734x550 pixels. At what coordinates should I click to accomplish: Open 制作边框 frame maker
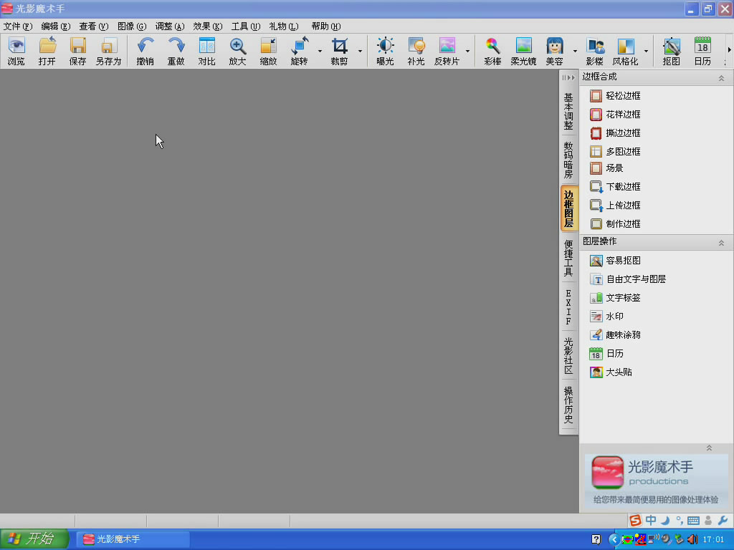point(615,224)
